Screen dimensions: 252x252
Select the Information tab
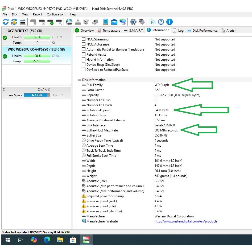(x=158, y=30)
